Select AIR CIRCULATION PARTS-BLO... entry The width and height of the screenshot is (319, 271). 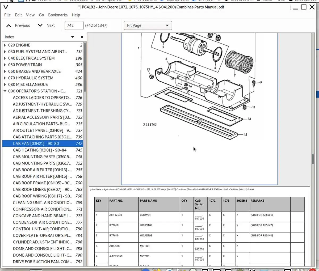pos(43,124)
